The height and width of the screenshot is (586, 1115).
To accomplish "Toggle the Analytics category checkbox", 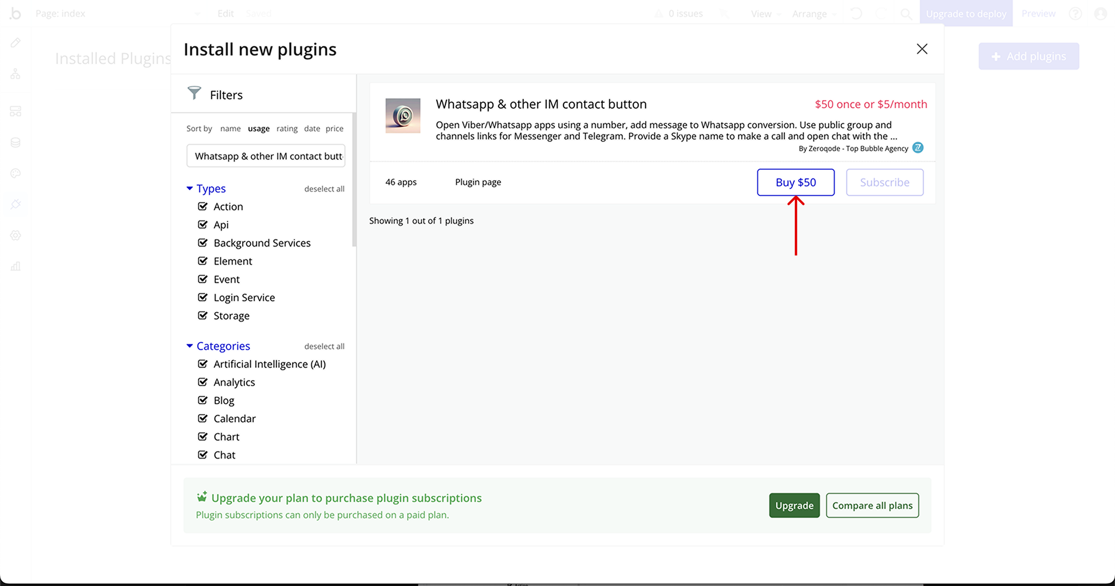I will click(x=203, y=382).
